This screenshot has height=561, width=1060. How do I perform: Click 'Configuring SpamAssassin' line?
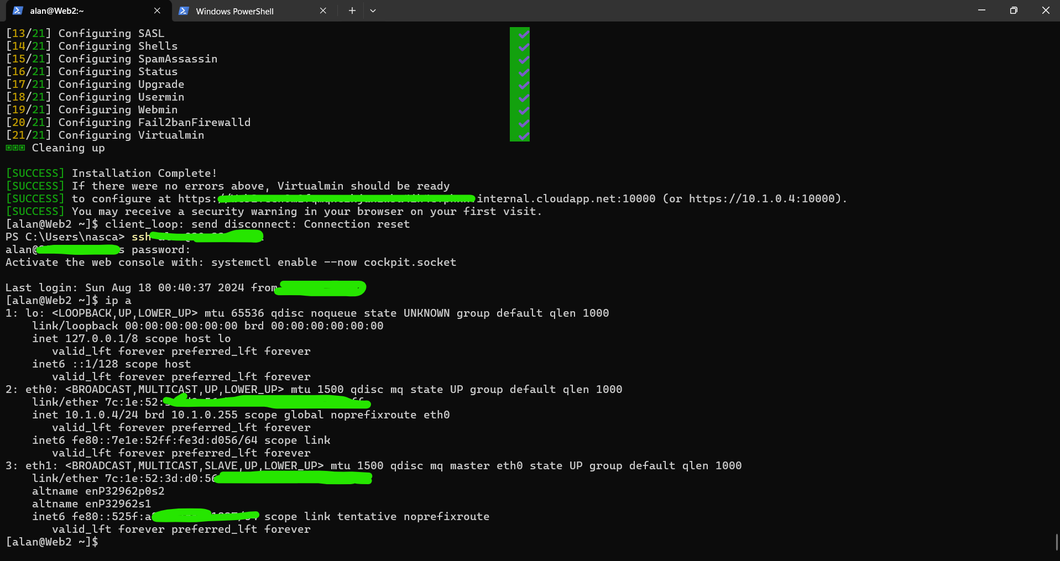click(x=112, y=59)
